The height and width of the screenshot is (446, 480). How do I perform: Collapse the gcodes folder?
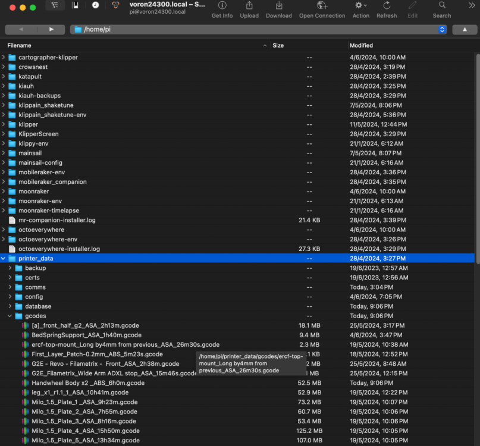[10, 316]
